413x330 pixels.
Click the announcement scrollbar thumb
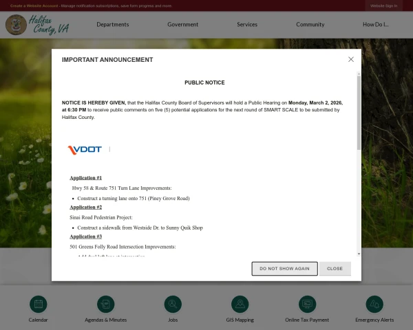tap(359, 113)
